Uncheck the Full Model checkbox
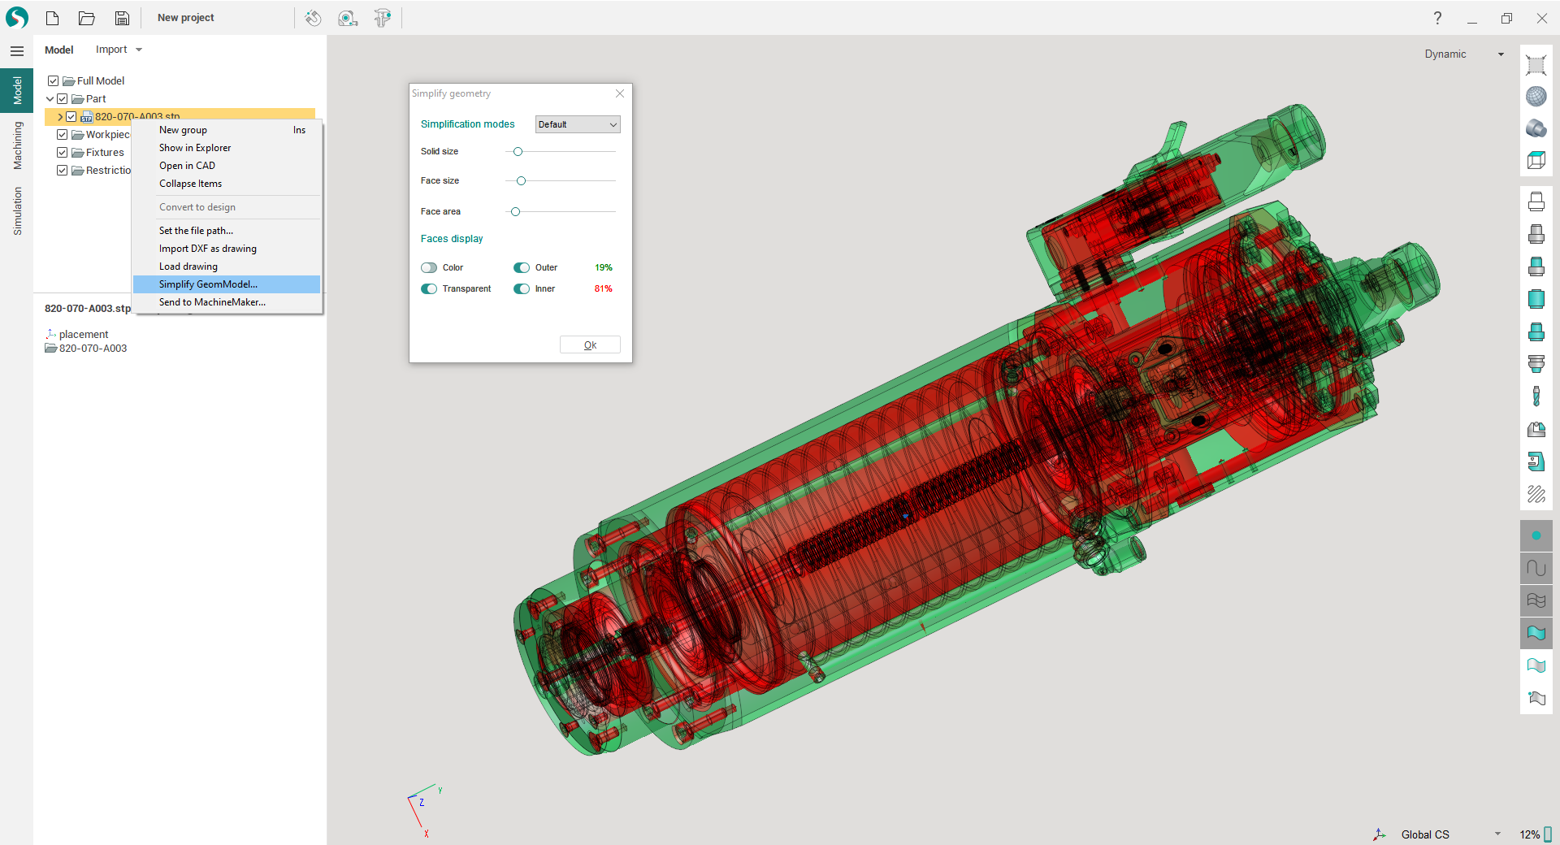 pyautogui.click(x=53, y=80)
